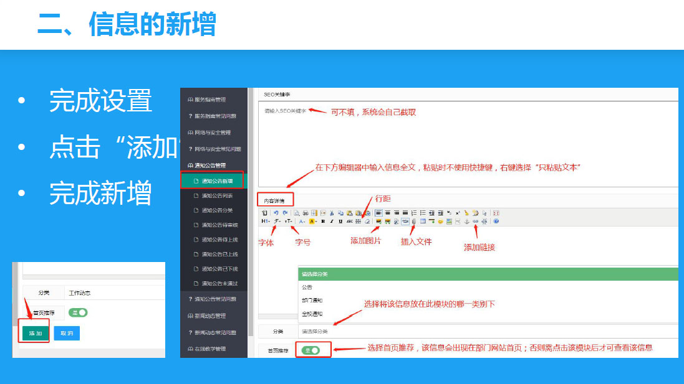
Task: Toggle 首页推荐 switch in the large form
Action: [x=310, y=350]
